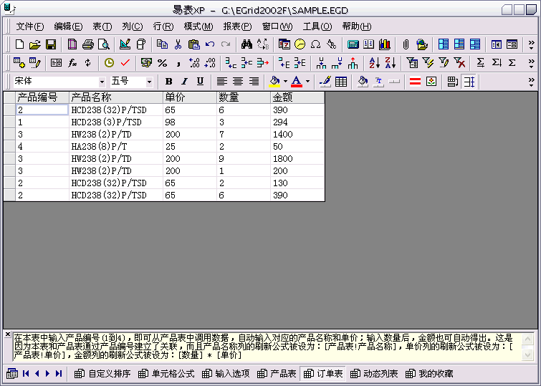This screenshot has height=386, width=541.
Task: Click the Undo arrow icon
Action: tap(209, 44)
